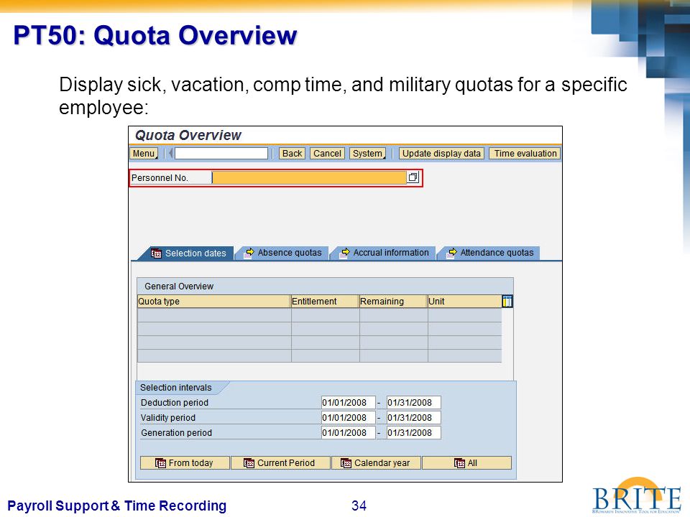Click Update display data button
This screenshot has width=690, height=517.
[x=441, y=154]
